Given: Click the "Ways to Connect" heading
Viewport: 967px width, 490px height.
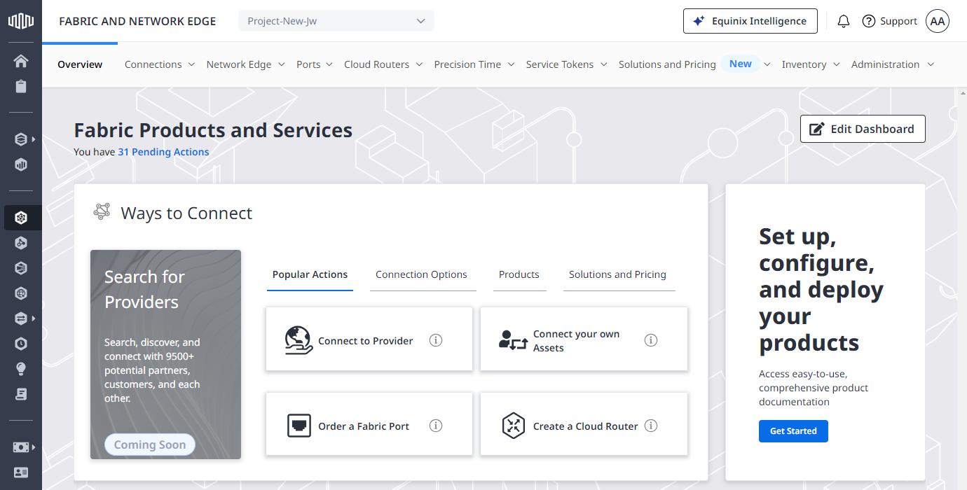Looking at the screenshot, I should tap(186, 213).
